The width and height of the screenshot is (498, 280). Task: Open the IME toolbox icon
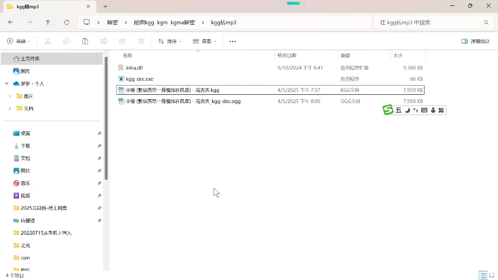pyautogui.click(x=441, y=110)
